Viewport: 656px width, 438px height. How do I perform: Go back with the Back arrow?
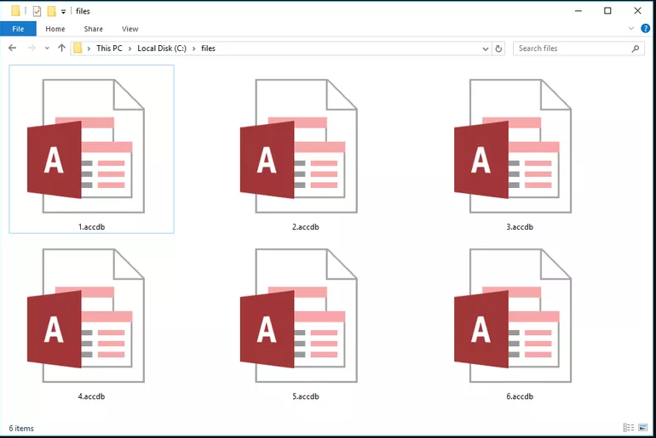13,48
